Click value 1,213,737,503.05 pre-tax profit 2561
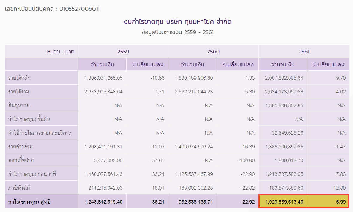 coord(284,174)
